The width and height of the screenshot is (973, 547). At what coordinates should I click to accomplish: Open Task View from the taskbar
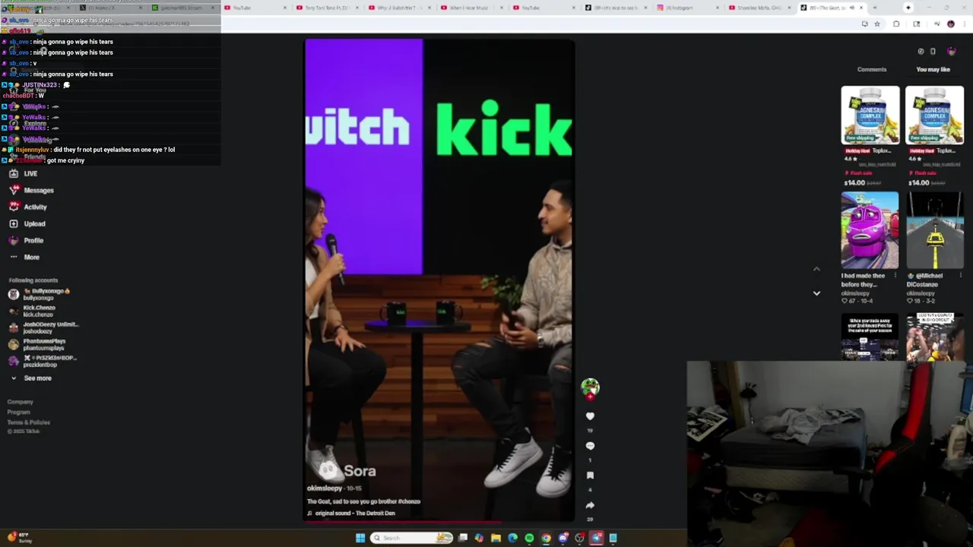point(462,538)
